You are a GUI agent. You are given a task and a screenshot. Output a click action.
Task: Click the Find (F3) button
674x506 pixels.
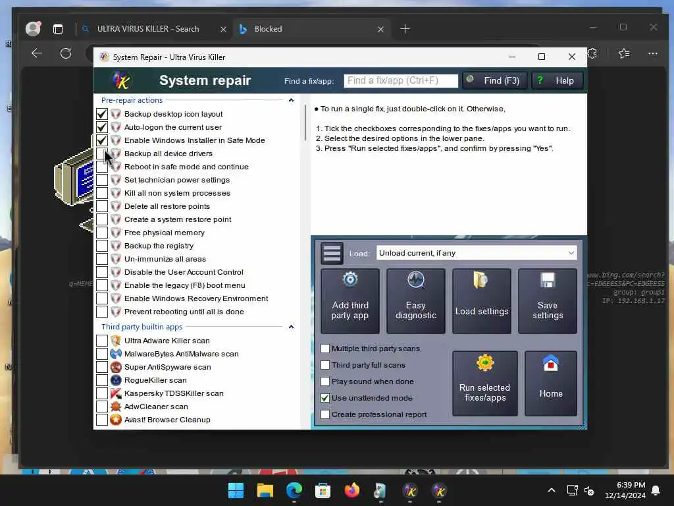point(495,80)
